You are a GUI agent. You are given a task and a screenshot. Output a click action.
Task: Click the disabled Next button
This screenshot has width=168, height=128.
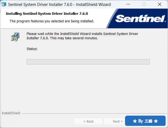tap(115, 121)
